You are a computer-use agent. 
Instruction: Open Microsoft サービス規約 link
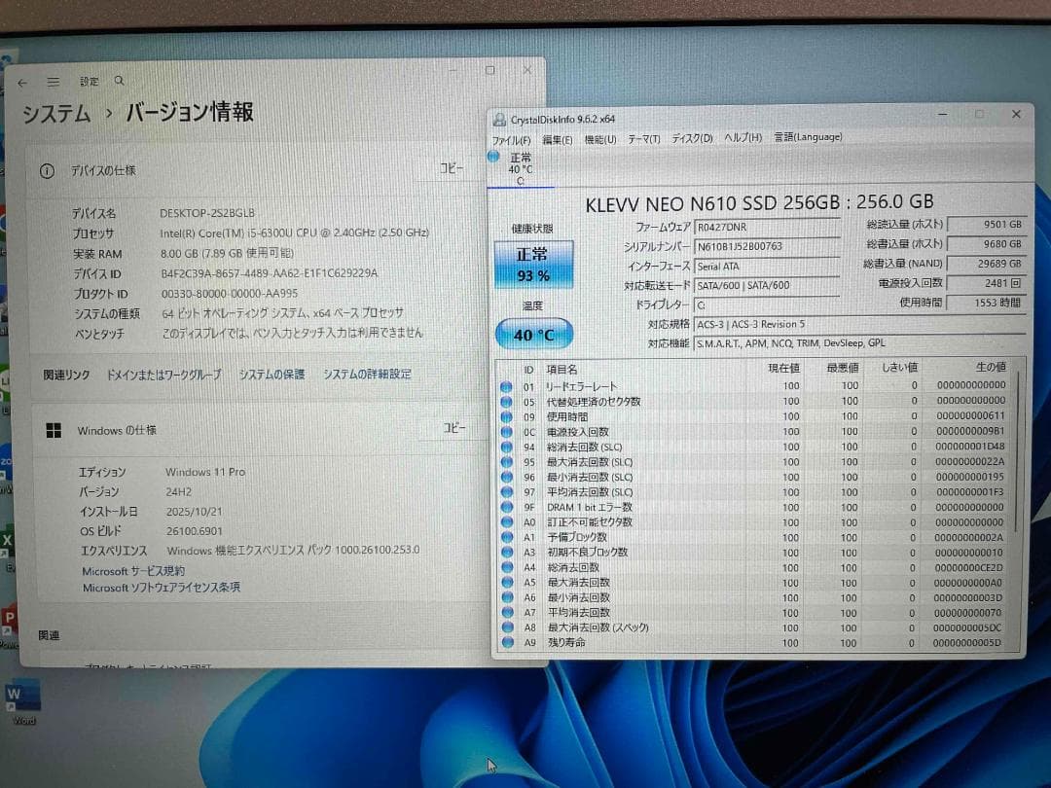(133, 571)
